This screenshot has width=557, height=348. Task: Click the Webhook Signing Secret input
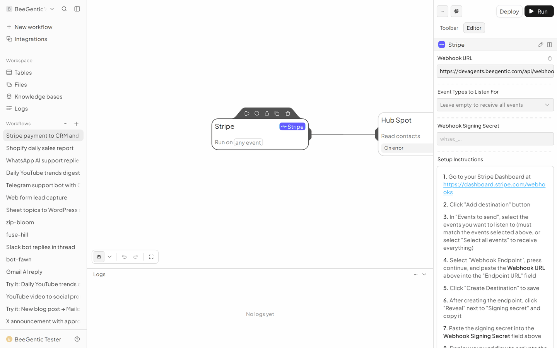point(495,139)
